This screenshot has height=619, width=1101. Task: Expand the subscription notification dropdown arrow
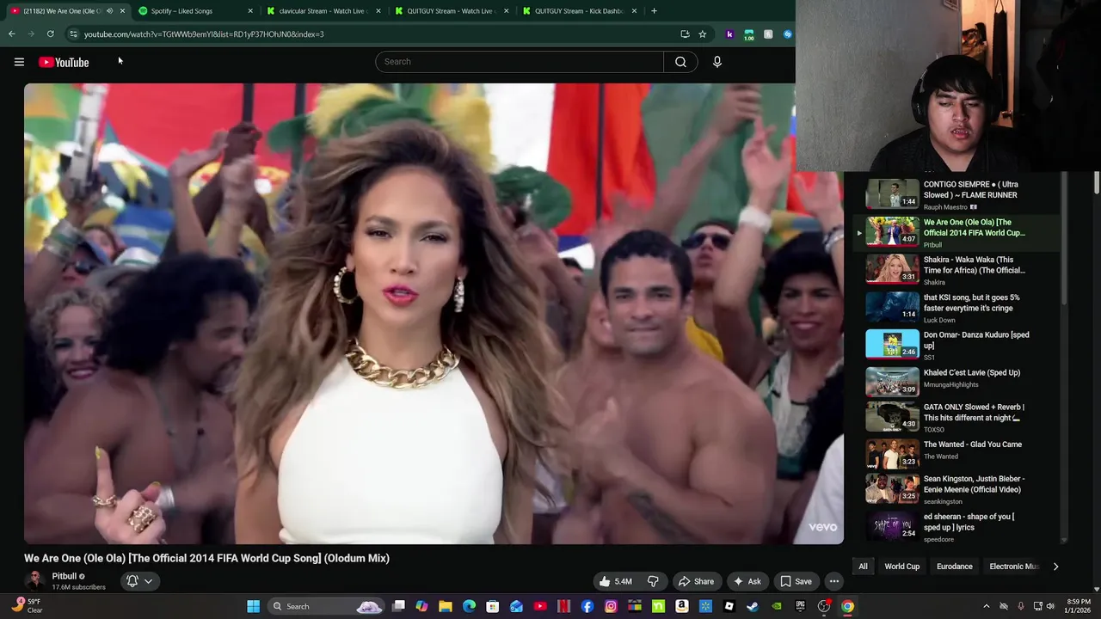(x=148, y=581)
